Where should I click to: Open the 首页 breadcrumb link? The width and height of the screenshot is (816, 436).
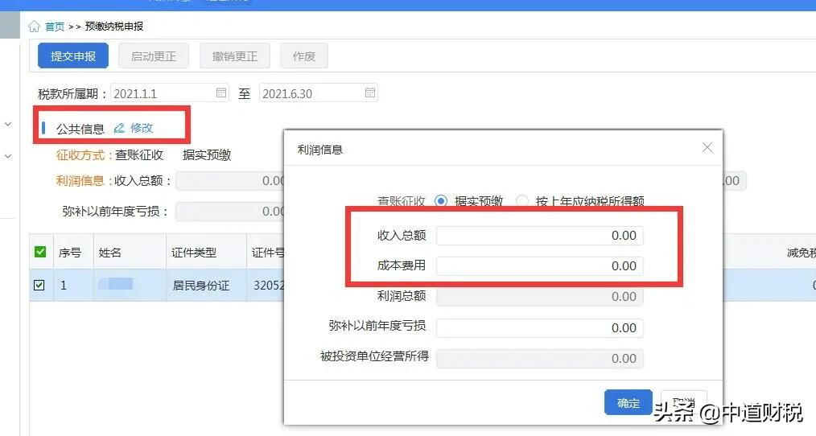pos(55,27)
